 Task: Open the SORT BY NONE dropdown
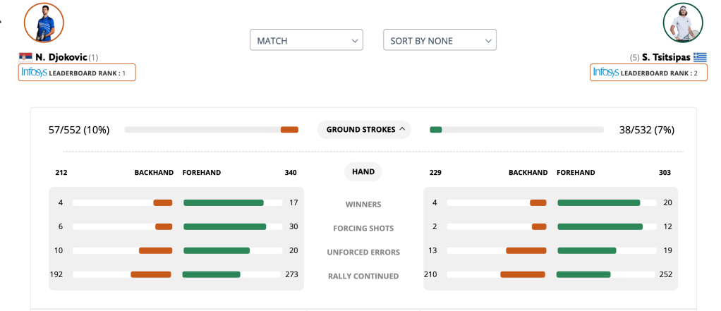(x=440, y=40)
